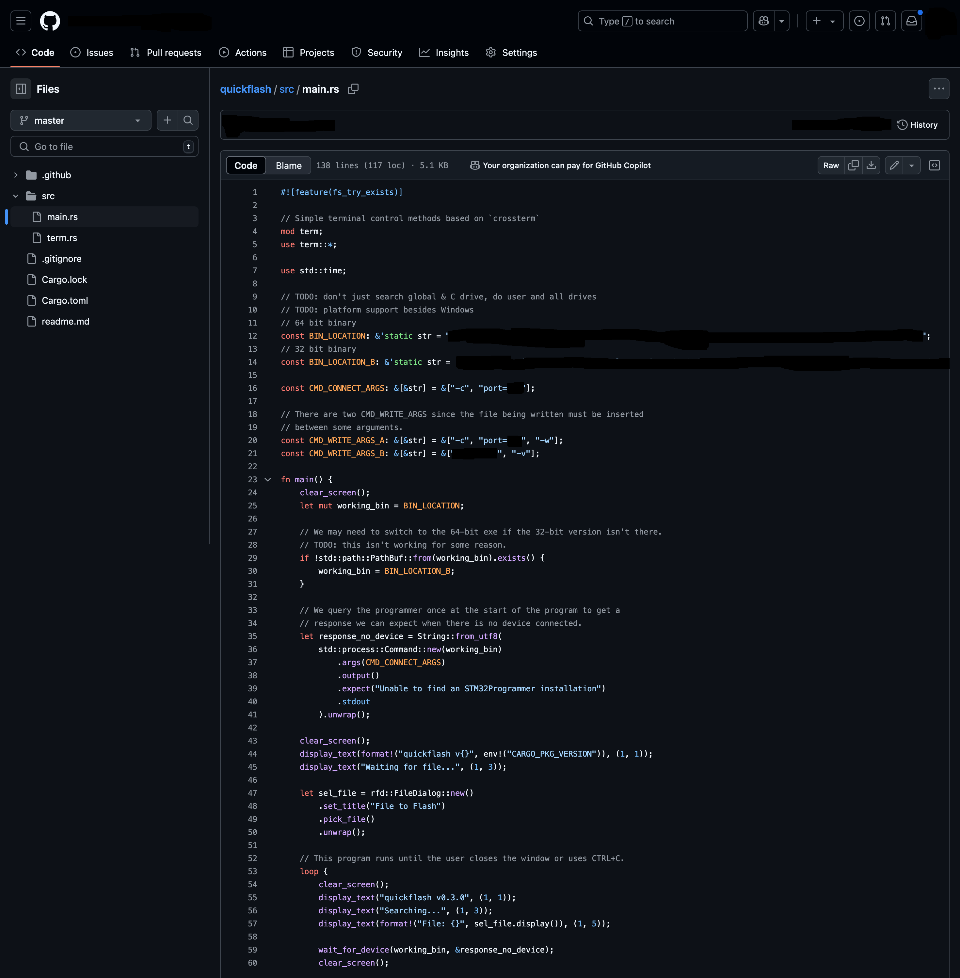Viewport: 960px width, 978px height.
Task: Click the Files panel heading
Action: point(48,89)
